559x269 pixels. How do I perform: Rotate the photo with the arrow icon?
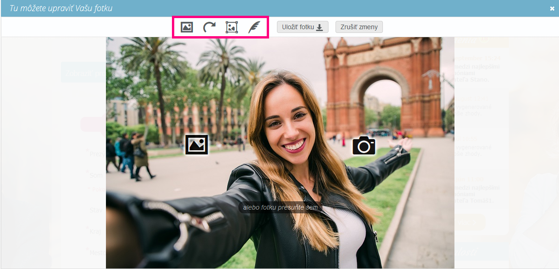coord(209,27)
